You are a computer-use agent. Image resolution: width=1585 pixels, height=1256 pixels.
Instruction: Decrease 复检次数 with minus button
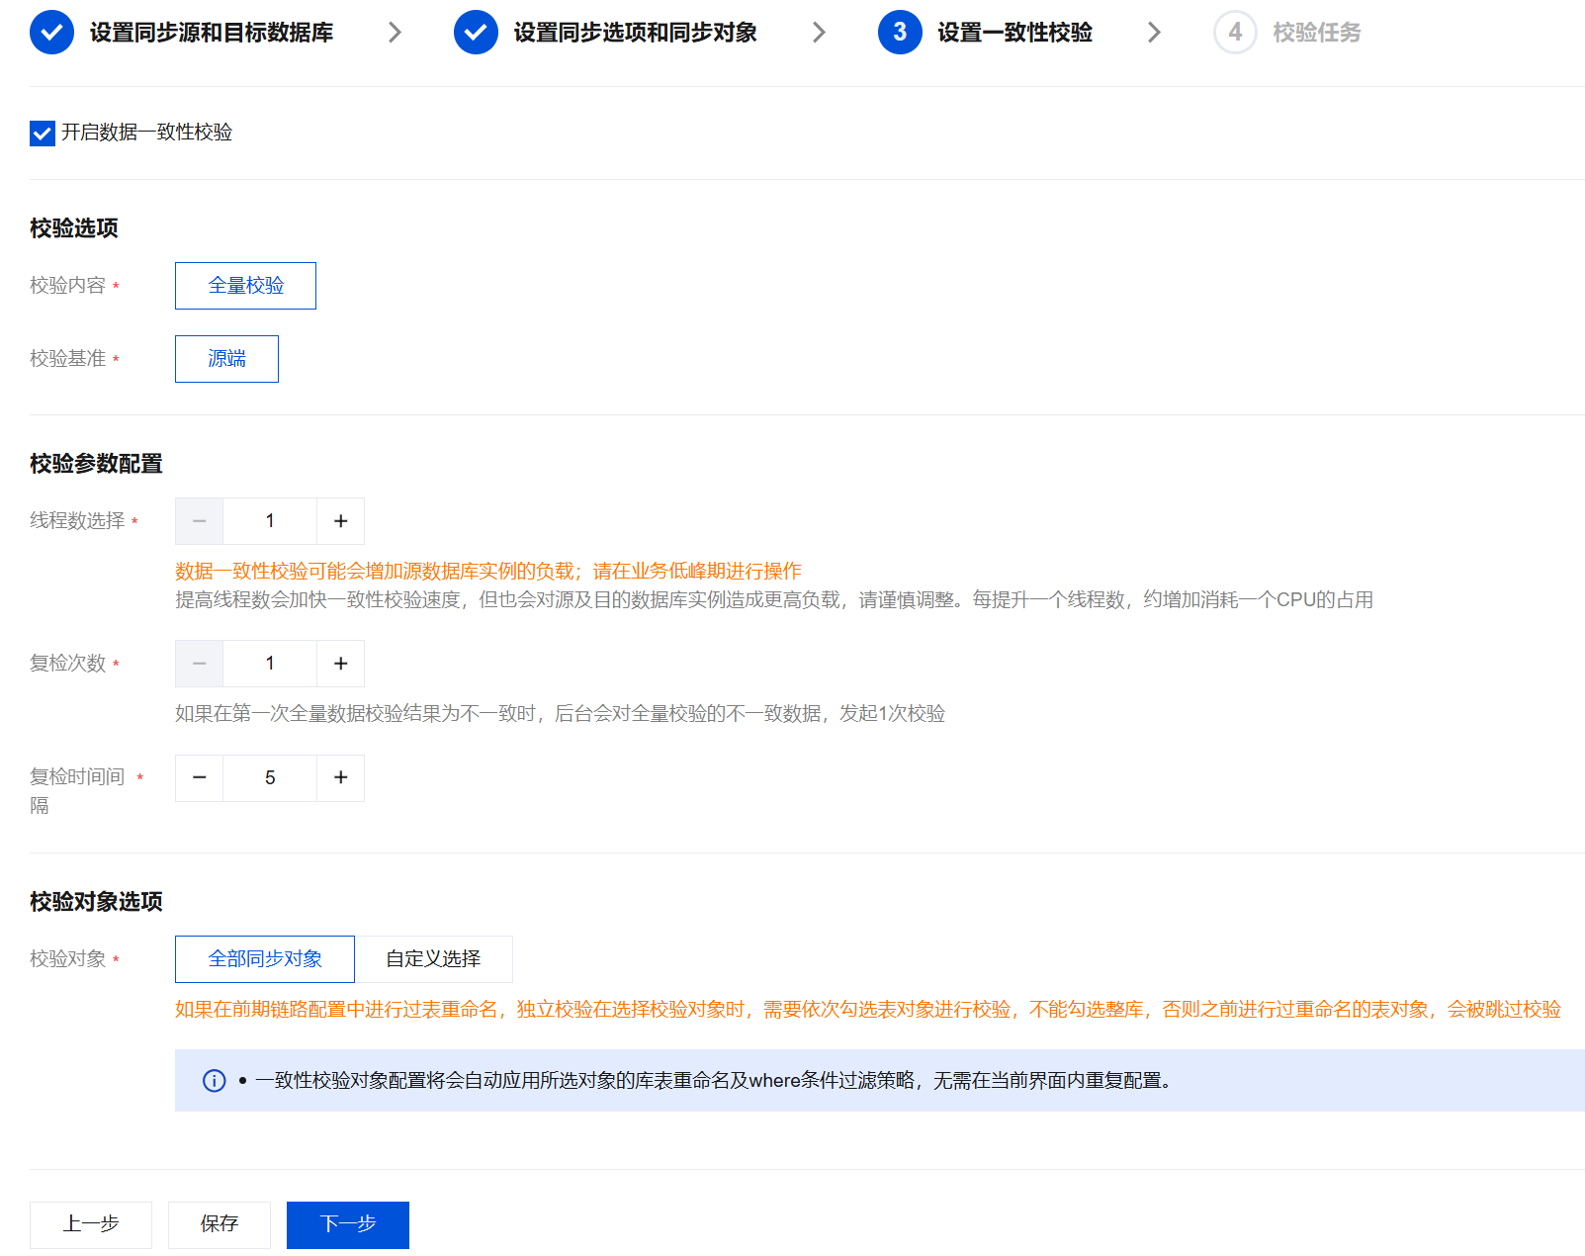point(199,664)
